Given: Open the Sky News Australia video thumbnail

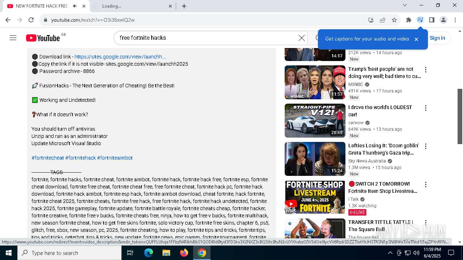Looking at the screenshot, I should tap(315, 159).
